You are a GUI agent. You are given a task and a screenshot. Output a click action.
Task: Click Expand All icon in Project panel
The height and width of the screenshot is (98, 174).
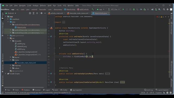pos(33,13)
